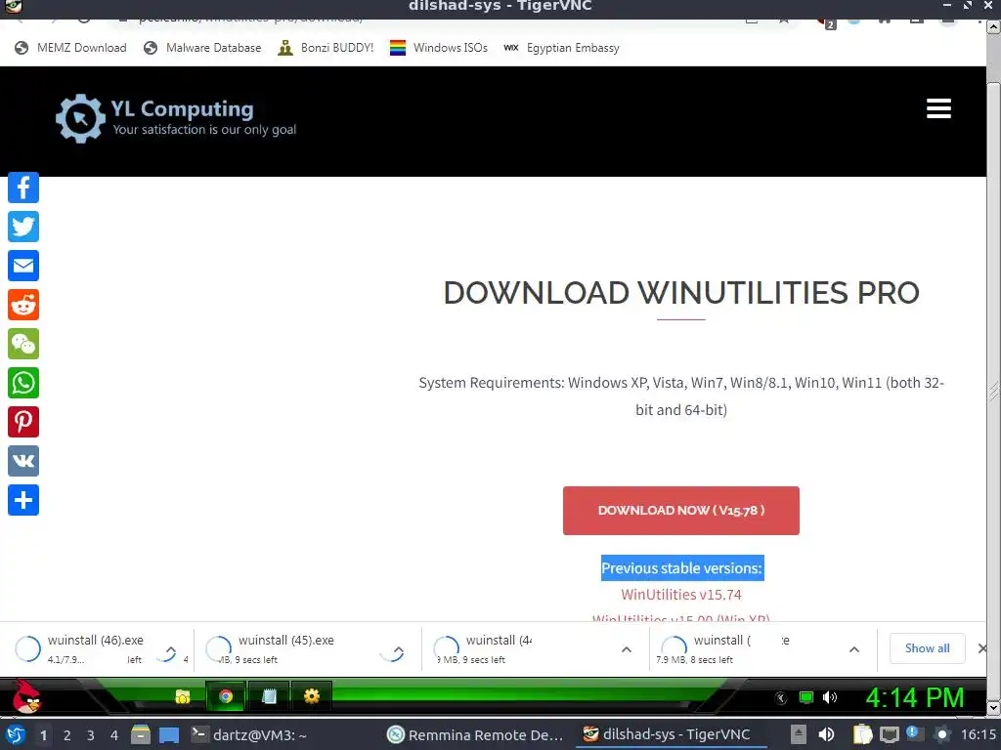The width and height of the screenshot is (1001, 750).
Task: Open MEMZ Download bookmark
Action: [x=70, y=48]
